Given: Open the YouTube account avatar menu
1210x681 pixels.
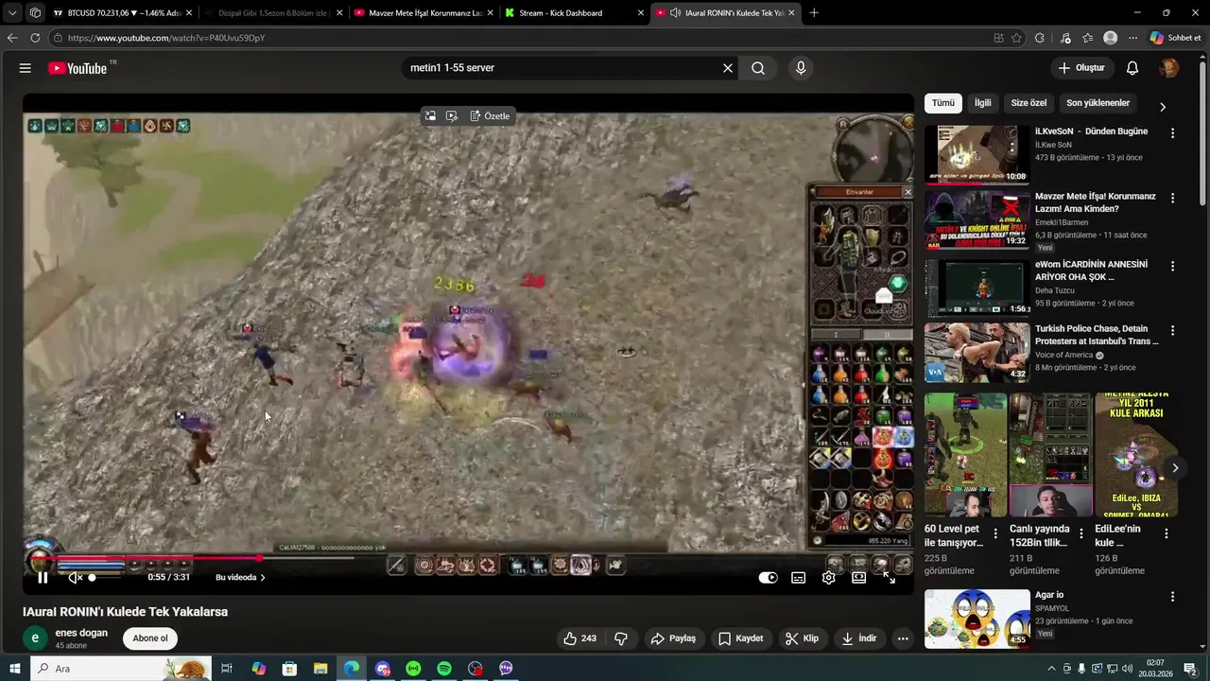Looking at the screenshot, I should 1169,68.
